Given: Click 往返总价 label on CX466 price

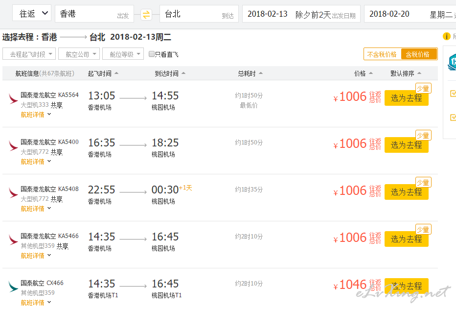Looking at the screenshot, I should point(375,285).
